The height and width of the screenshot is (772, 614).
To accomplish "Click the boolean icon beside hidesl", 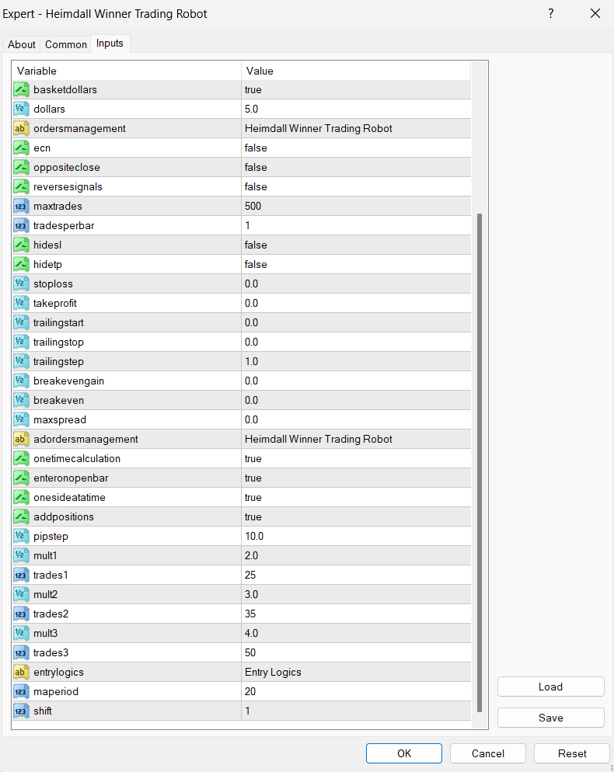I will point(21,245).
